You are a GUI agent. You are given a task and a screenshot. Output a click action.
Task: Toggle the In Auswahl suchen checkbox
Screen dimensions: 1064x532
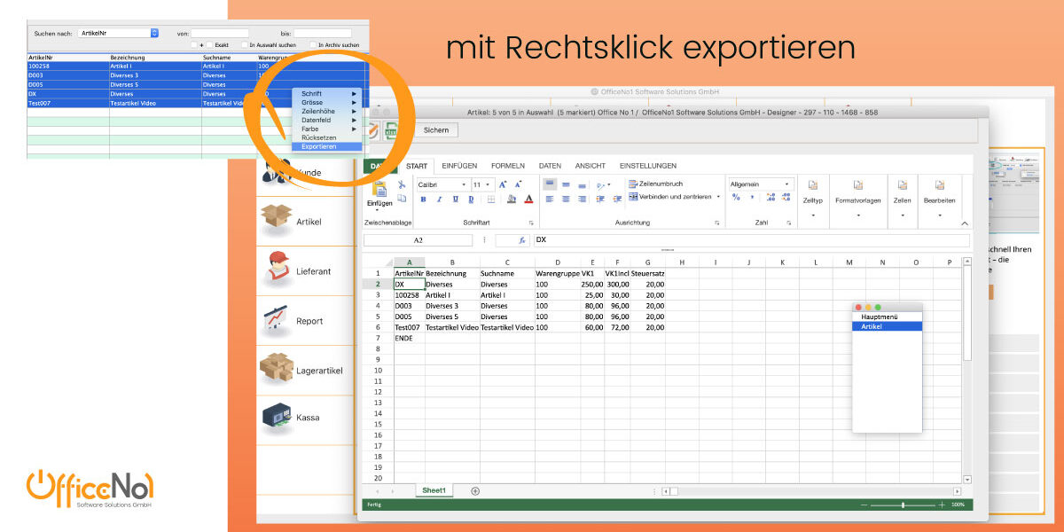point(245,44)
